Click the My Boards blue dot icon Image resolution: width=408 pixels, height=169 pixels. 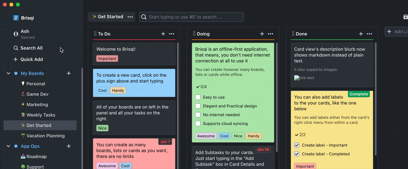pos(16,73)
